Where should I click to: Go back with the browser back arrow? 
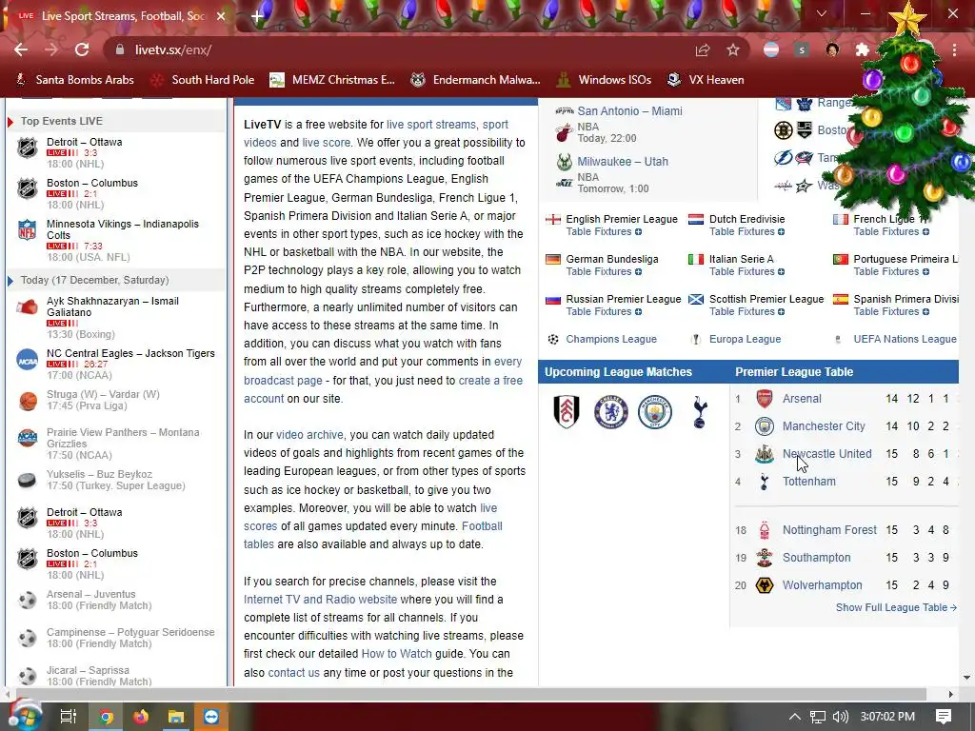click(21, 49)
